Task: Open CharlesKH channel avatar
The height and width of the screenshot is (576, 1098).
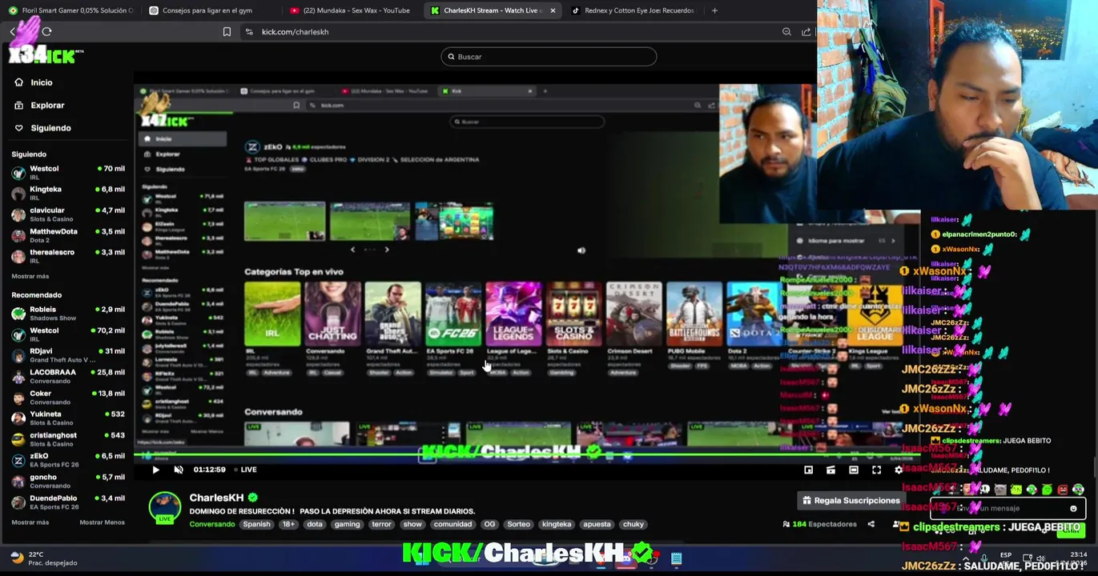Action: pyautogui.click(x=165, y=507)
